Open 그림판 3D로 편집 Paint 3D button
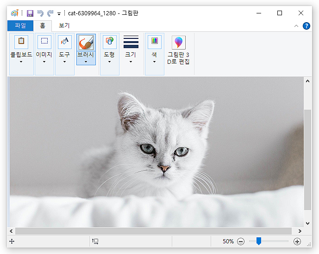Viewport: 319px width, 254px height. 178,50
